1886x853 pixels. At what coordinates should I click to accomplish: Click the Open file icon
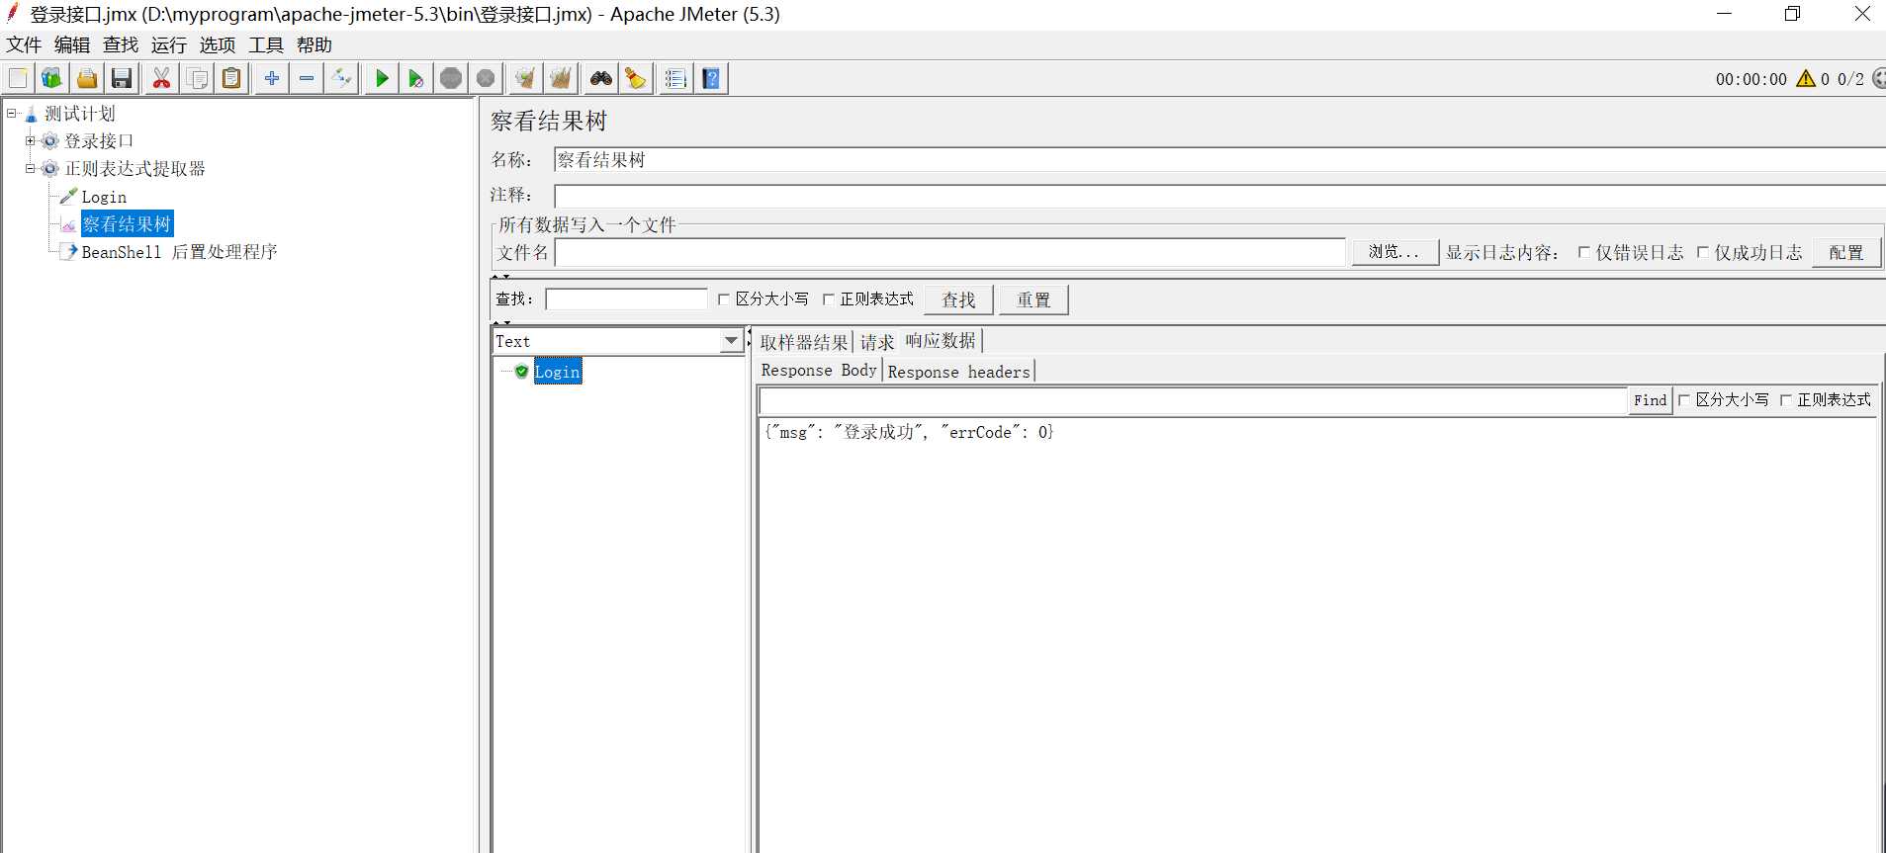coord(87,78)
